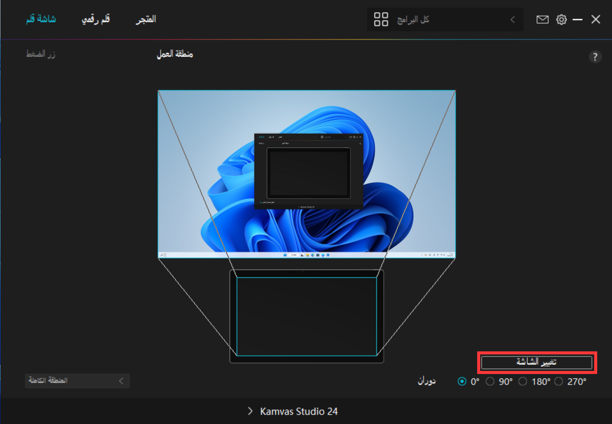Open the كل البرامج programs dropdown
The height and width of the screenshot is (424, 612).
(445, 20)
